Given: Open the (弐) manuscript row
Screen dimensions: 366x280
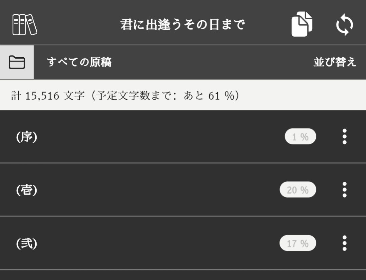Looking at the screenshot, I should click(136, 243).
